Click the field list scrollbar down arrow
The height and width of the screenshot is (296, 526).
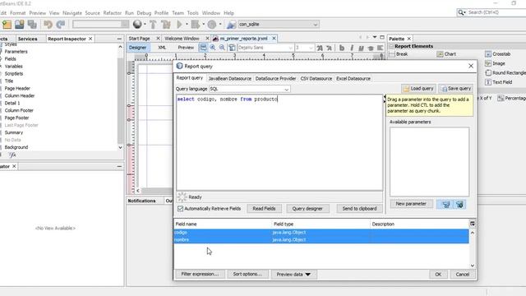point(473,266)
